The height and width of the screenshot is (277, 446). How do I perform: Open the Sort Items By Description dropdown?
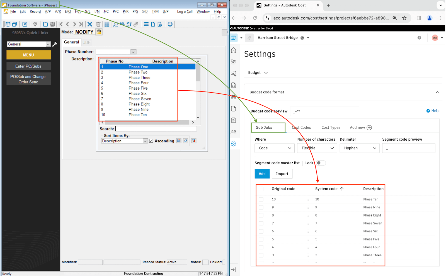click(145, 141)
